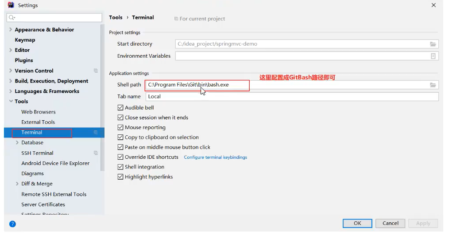Expand Version Control section arrow
Screen dimensions: 464x240
pyautogui.click(x=11, y=71)
